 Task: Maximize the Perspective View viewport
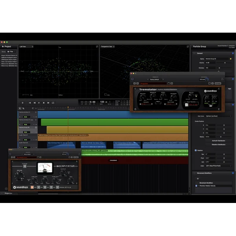(188, 47)
